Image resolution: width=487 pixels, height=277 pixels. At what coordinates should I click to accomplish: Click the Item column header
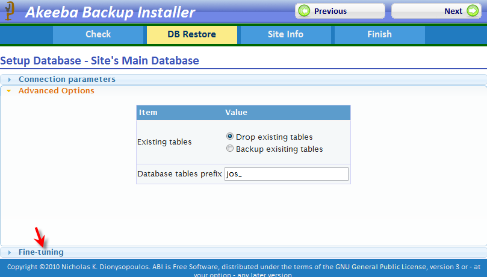tap(148, 113)
